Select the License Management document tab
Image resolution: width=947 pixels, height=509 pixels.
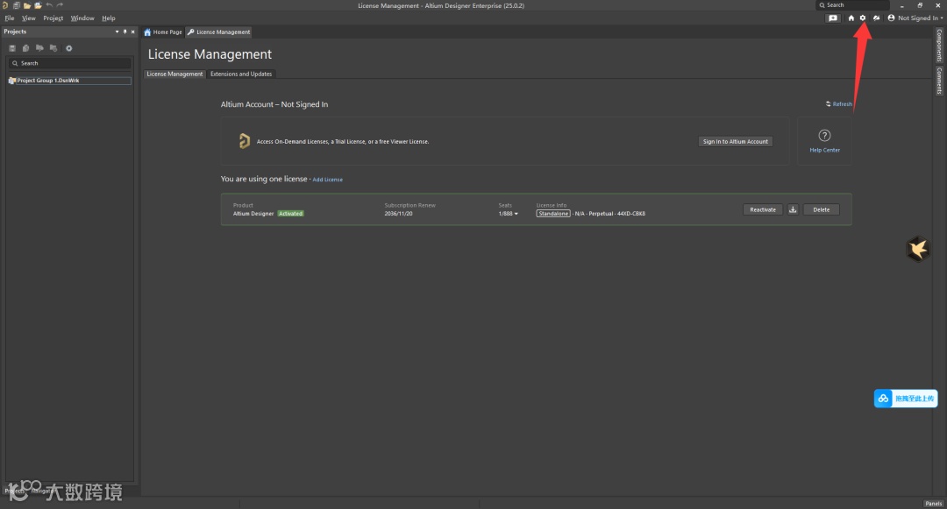tap(218, 32)
